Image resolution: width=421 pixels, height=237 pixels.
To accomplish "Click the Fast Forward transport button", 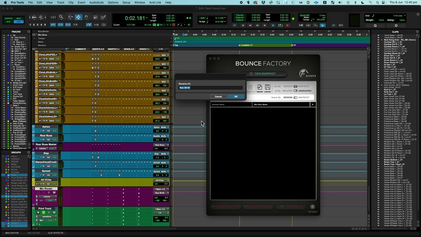I will pos(258,25).
